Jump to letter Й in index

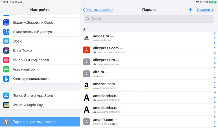point(215,53)
